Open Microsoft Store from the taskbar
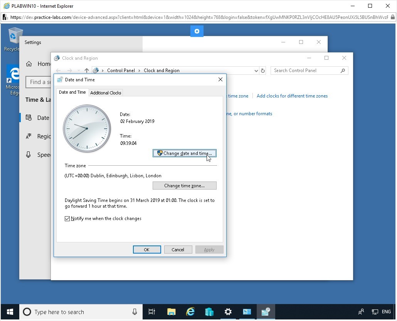The image size is (397, 321). tap(209, 312)
